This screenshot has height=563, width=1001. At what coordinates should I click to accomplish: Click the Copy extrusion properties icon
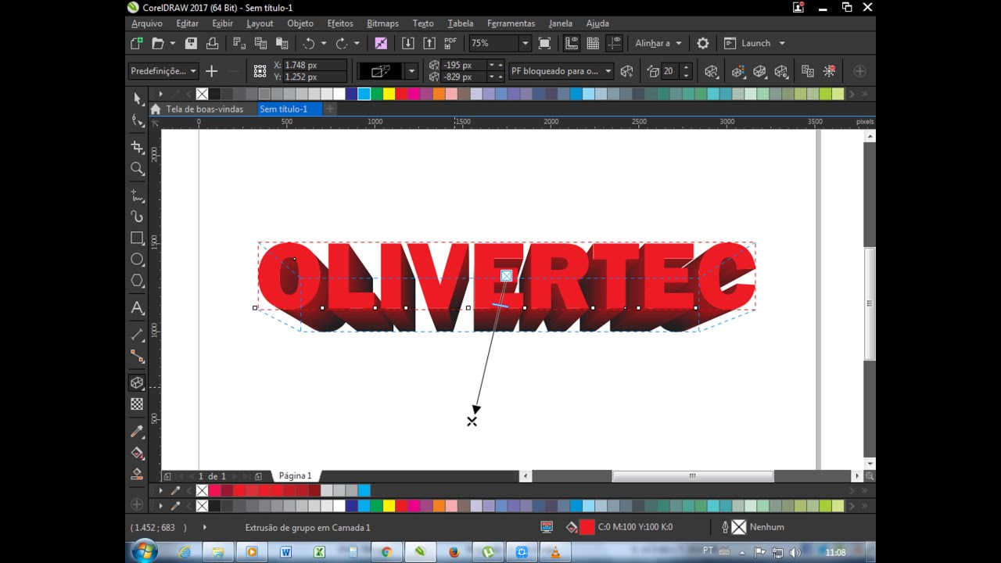(808, 71)
